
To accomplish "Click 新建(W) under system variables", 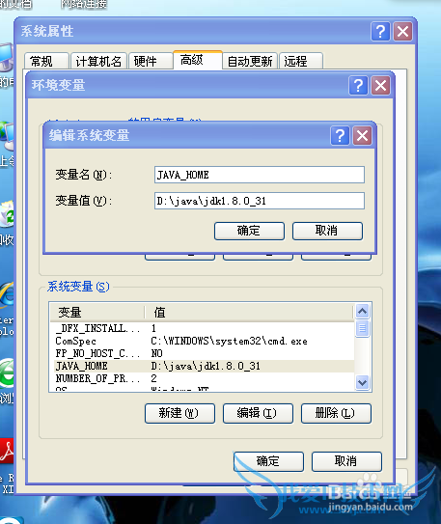I will (x=179, y=413).
